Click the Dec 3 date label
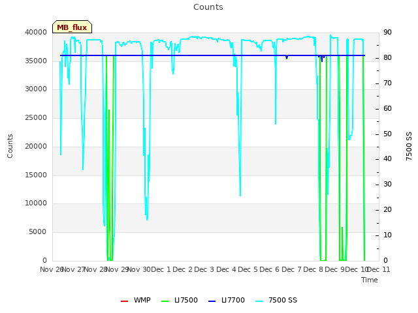This screenshot has width=418, height=313. tap(204, 269)
